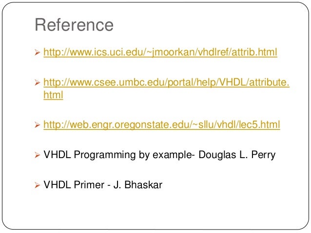311x233 pixels.
Task: Click the VHDL Primer - J. Bhaskar text
Action: 103,185
